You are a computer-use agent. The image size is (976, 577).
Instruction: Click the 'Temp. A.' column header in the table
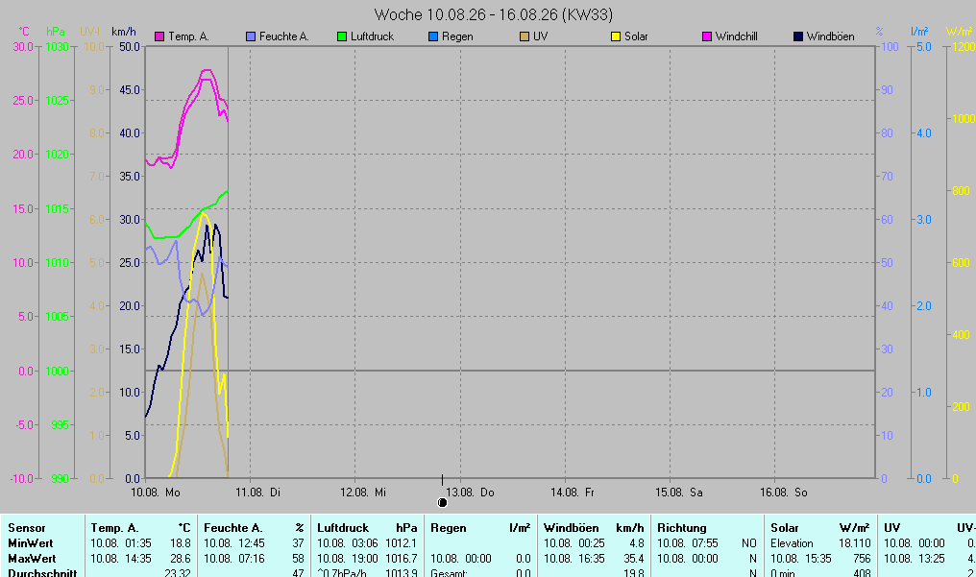click(x=114, y=528)
